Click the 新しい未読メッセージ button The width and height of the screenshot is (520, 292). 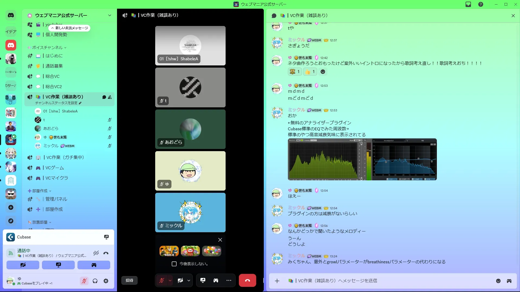[x=70, y=28]
